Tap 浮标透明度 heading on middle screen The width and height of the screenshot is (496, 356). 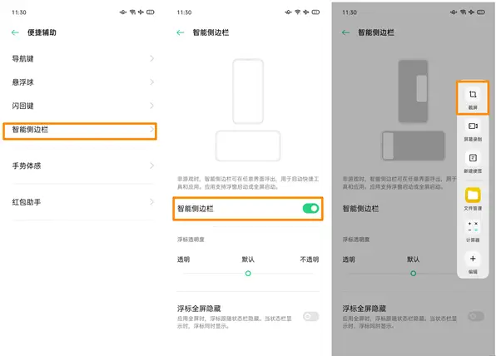(x=191, y=240)
